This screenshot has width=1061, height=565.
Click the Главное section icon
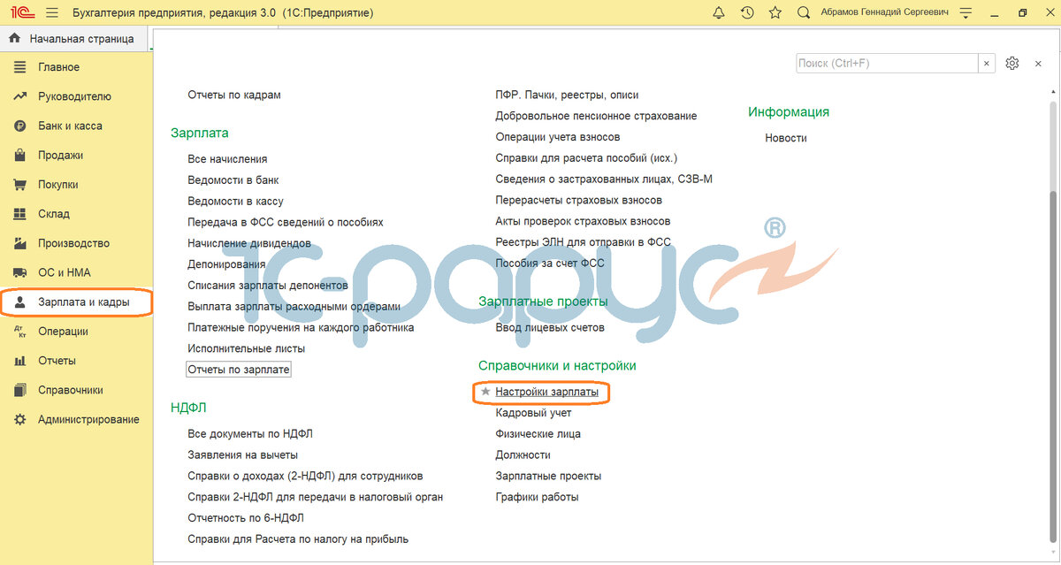coord(19,67)
